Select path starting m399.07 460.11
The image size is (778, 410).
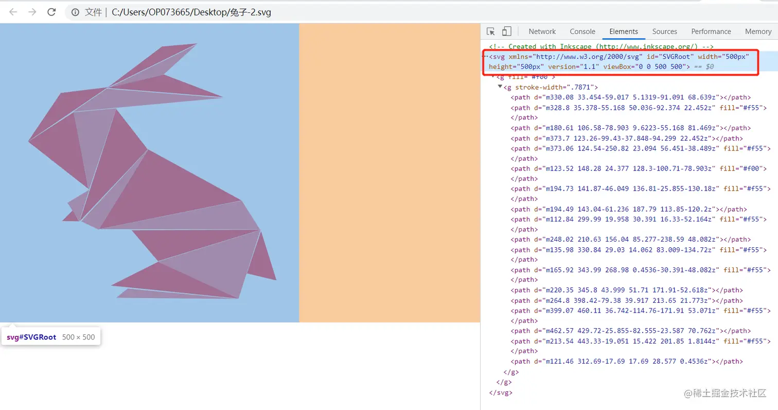coord(641,315)
